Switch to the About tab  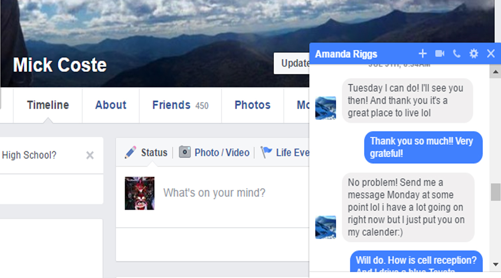click(111, 105)
